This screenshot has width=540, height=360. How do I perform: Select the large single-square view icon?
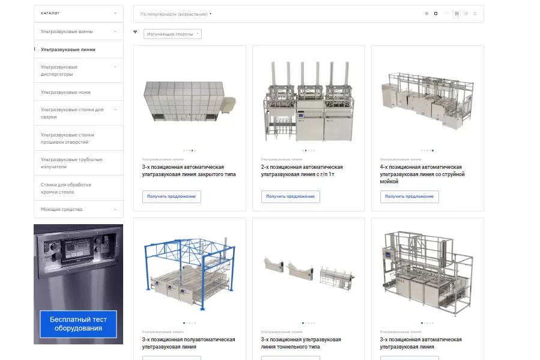(x=435, y=14)
